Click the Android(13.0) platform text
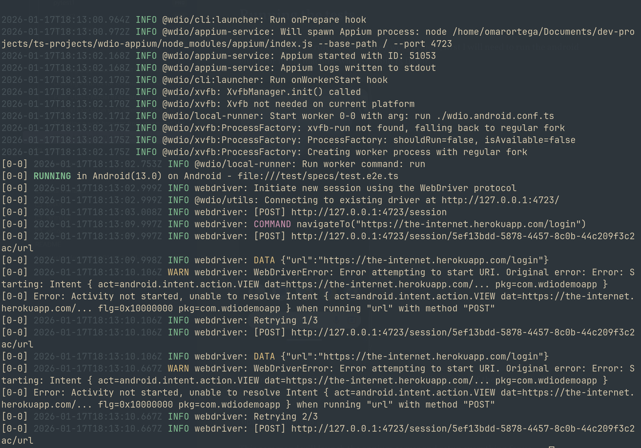The image size is (641, 448). tap(127, 176)
